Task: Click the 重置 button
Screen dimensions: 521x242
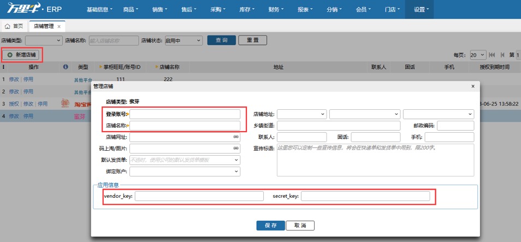Action: pyautogui.click(x=252, y=40)
